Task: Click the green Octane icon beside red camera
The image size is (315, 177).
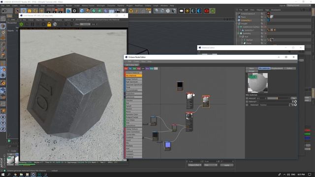Action: coord(213,11)
